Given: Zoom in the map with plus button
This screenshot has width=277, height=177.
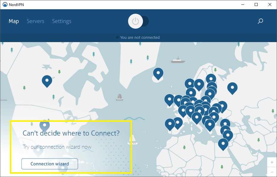Looking at the screenshot, I should (x=272, y=162).
